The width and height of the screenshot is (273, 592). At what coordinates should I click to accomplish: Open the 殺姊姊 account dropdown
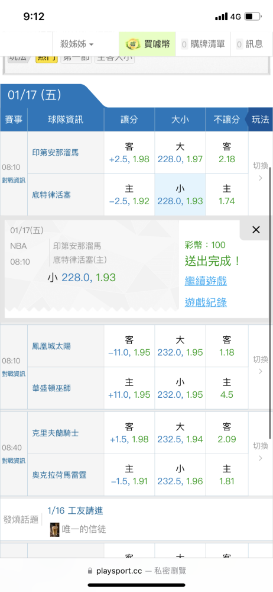coord(77,44)
